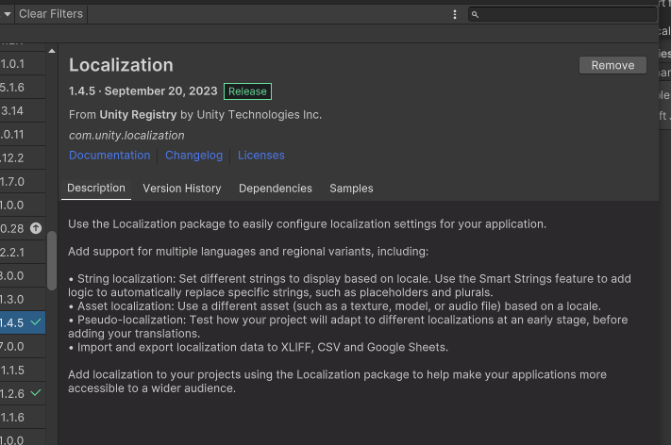Switch to the Samples tab

[351, 189]
